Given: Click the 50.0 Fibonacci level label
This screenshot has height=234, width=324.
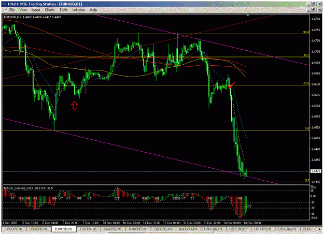Looking at the screenshot, I should click(x=306, y=32).
